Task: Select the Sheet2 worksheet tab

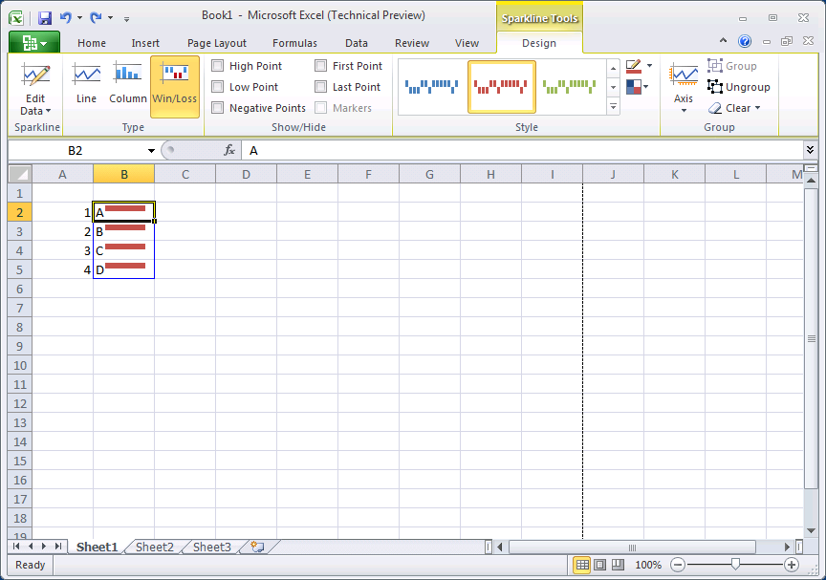Action: coord(154,547)
